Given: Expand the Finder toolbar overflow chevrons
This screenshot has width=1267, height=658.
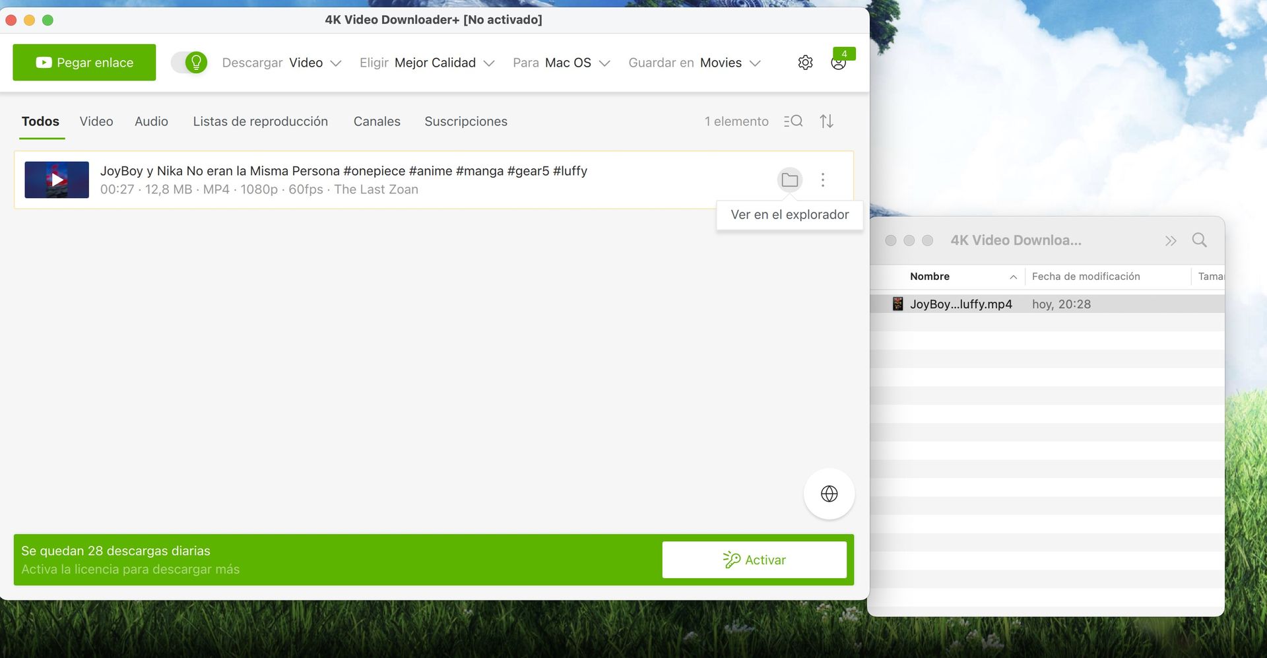Looking at the screenshot, I should click(1171, 241).
